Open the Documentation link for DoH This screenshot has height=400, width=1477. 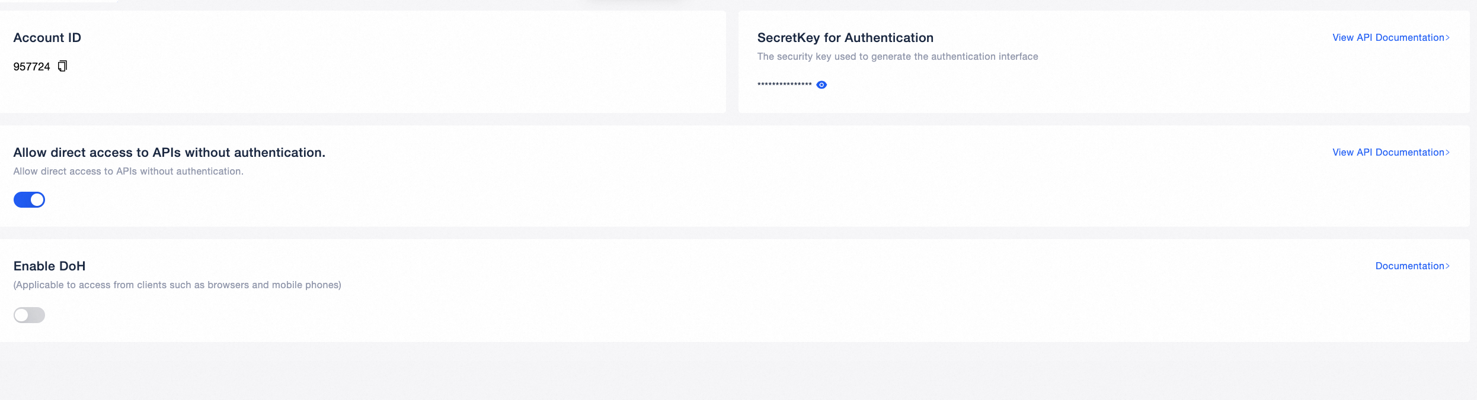(x=1412, y=266)
